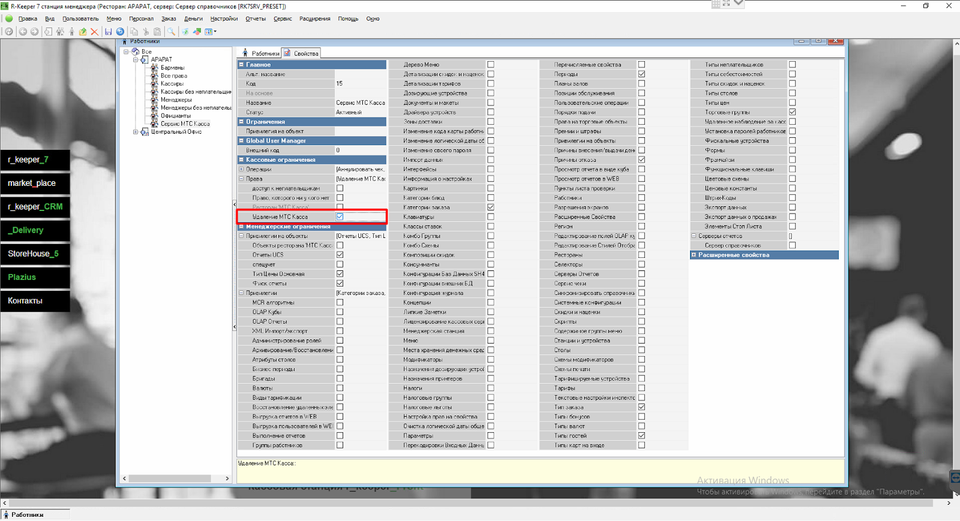Viewport: 960px width, 521px height.
Task: Click the refresh toolbar icon
Action: (9, 32)
